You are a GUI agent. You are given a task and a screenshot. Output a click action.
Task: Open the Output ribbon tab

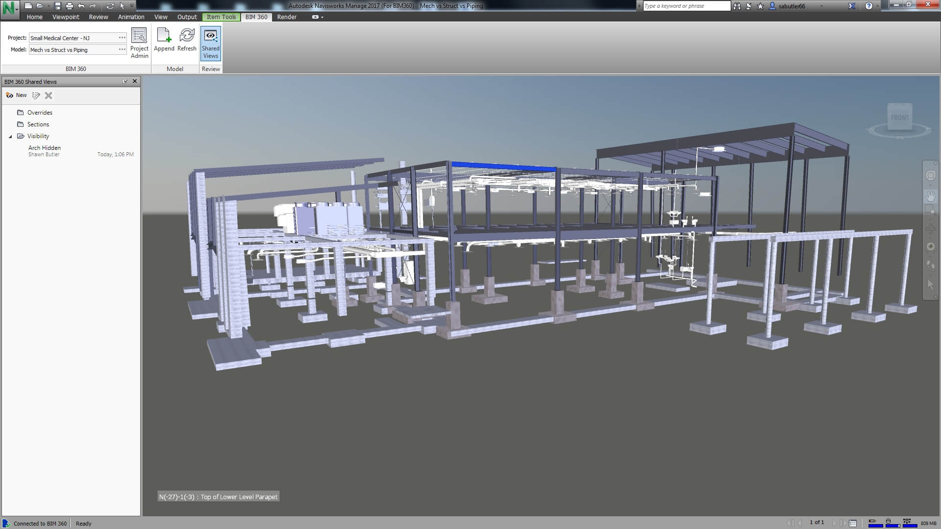point(187,17)
